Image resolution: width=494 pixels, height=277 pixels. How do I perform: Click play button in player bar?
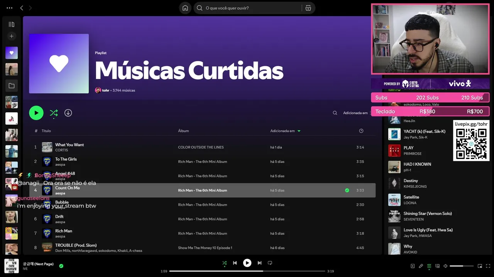click(247, 263)
